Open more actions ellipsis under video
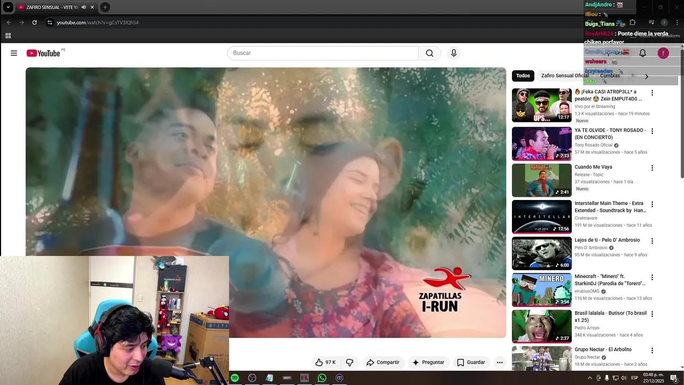684x385 pixels. 500,363
